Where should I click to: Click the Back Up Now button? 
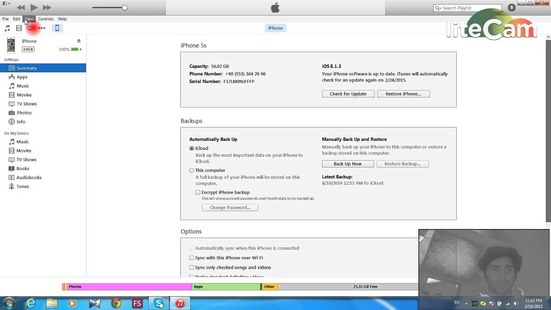(347, 164)
